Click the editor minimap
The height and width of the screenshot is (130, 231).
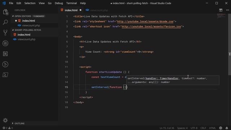221,16
